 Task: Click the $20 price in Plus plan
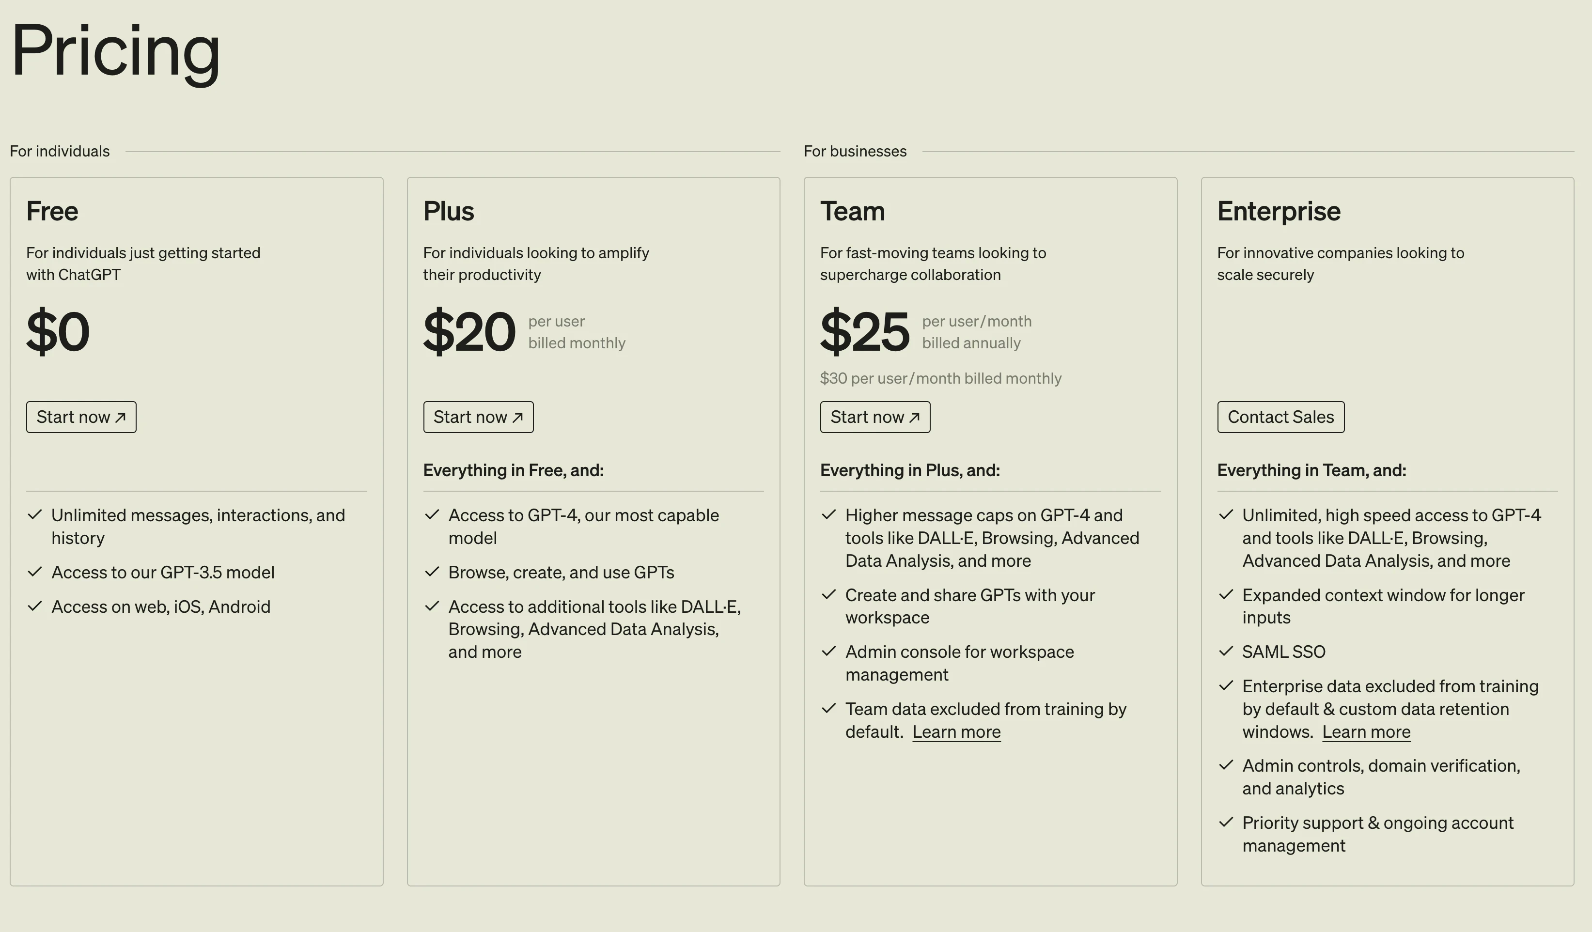click(x=469, y=332)
